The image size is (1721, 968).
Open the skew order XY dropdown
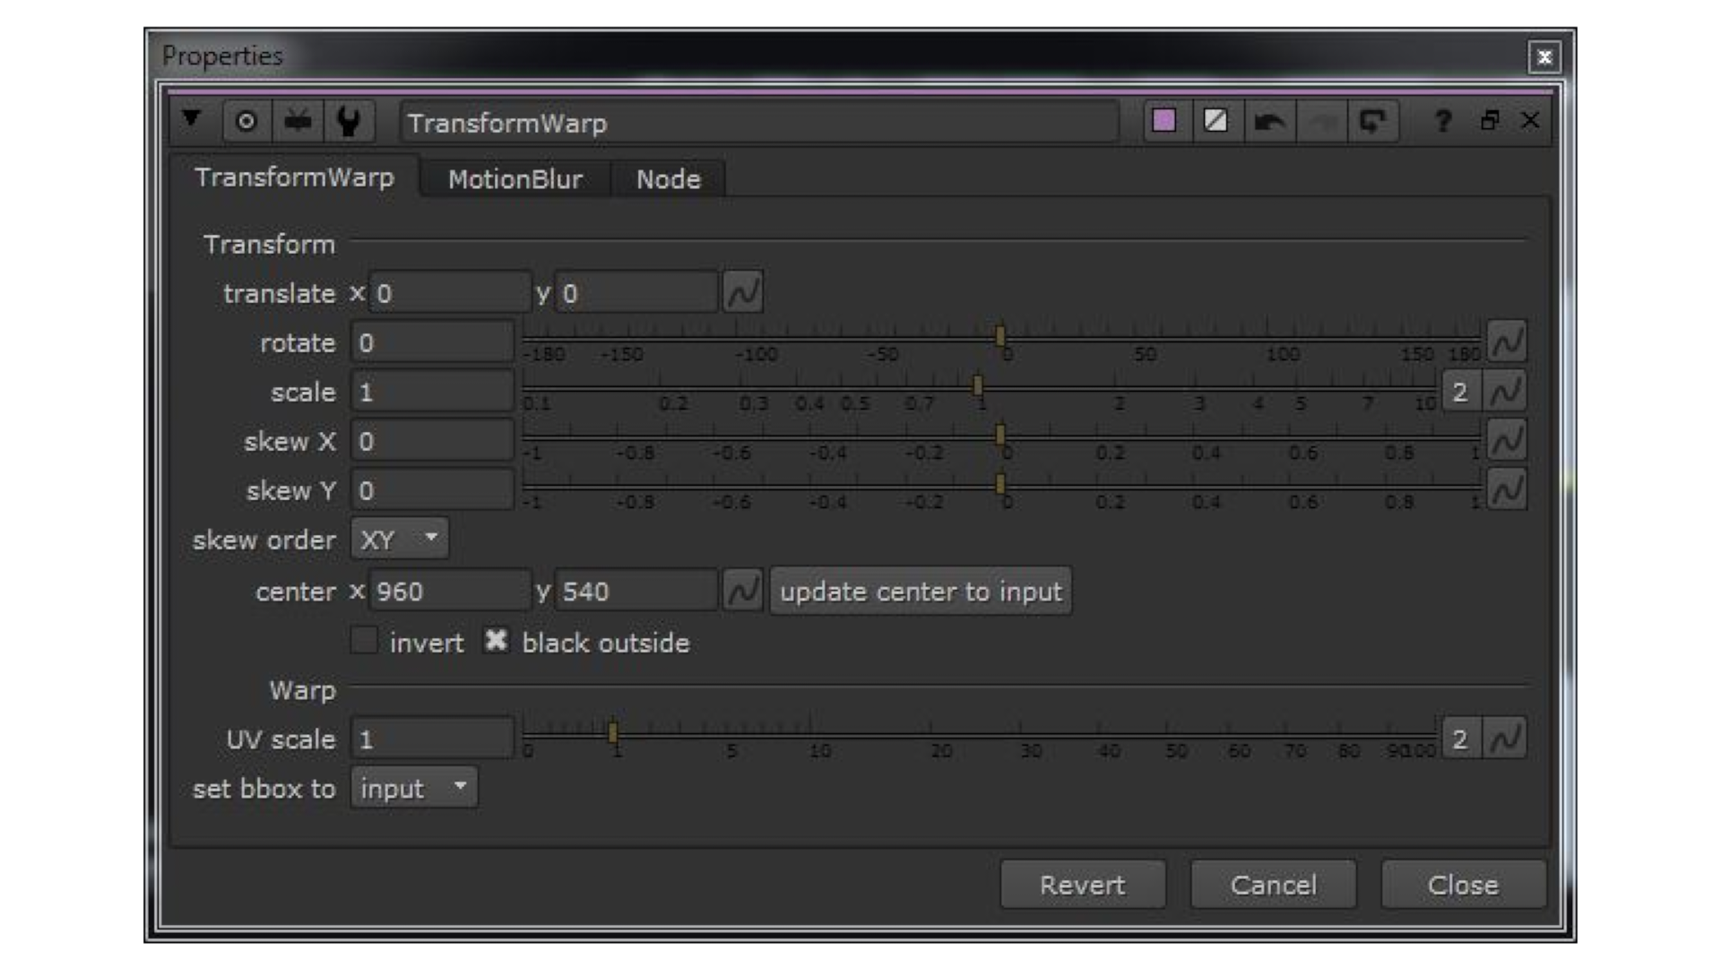click(x=400, y=539)
